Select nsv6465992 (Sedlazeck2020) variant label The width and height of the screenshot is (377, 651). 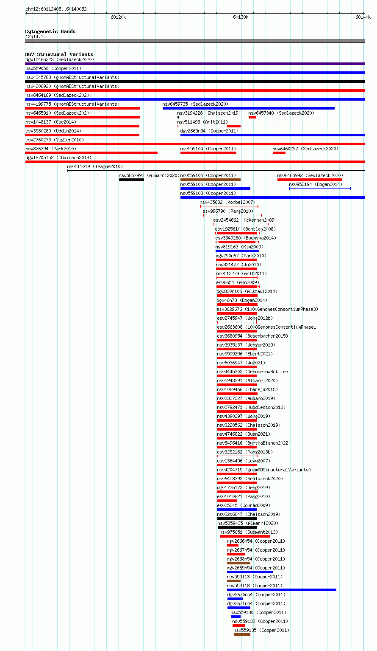tap(310, 175)
